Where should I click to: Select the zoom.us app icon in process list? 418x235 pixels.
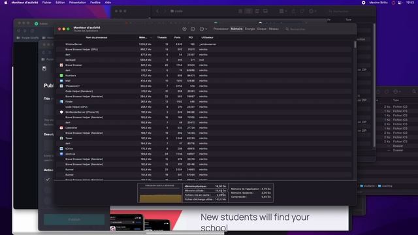[x=61, y=154]
